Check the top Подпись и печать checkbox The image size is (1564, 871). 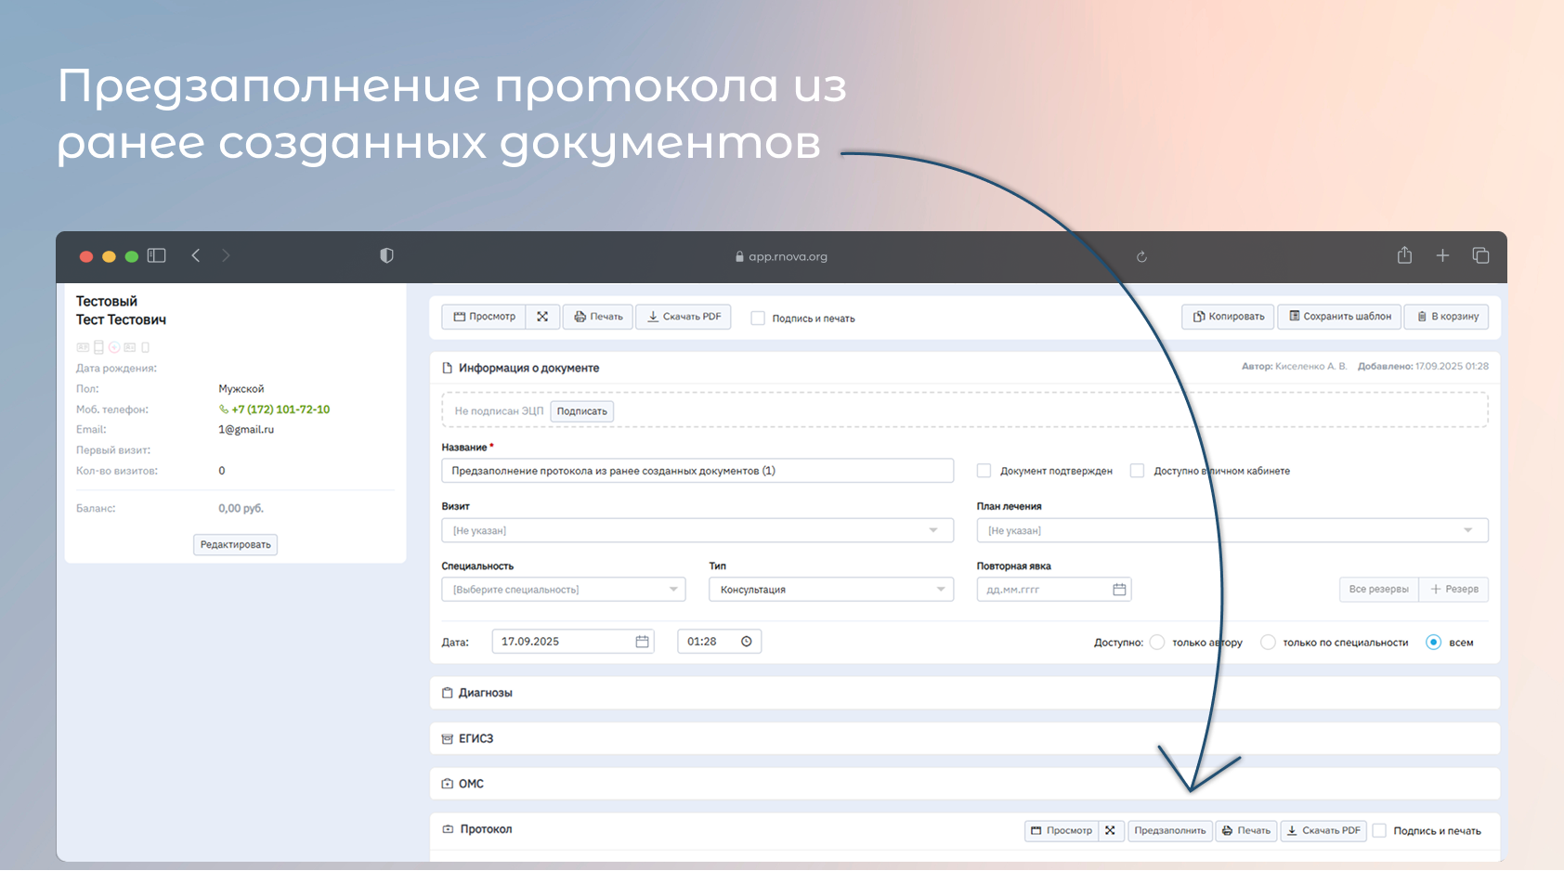758,318
